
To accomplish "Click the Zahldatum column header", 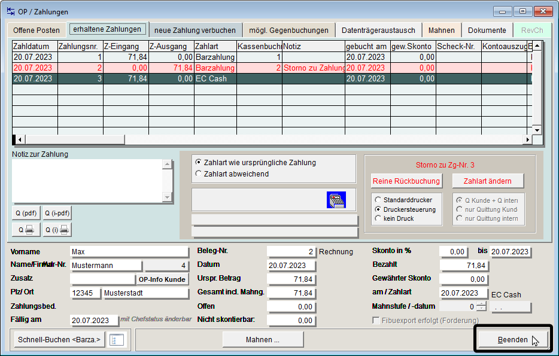I will point(35,46).
